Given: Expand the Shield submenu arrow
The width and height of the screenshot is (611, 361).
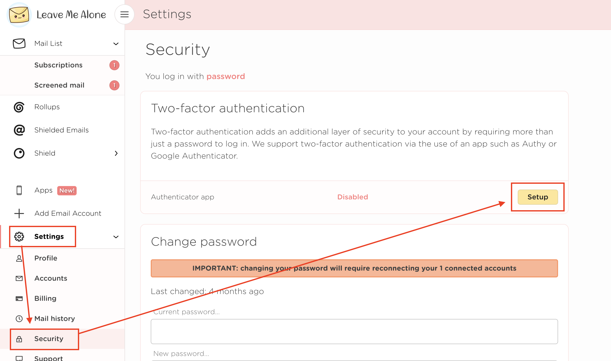Looking at the screenshot, I should click(x=116, y=153).
